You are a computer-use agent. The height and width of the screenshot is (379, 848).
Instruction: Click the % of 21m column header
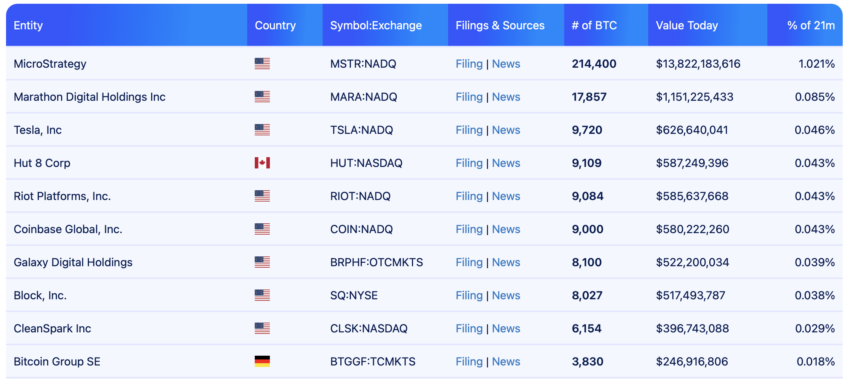pyautogui.click(x=811, y=25)
